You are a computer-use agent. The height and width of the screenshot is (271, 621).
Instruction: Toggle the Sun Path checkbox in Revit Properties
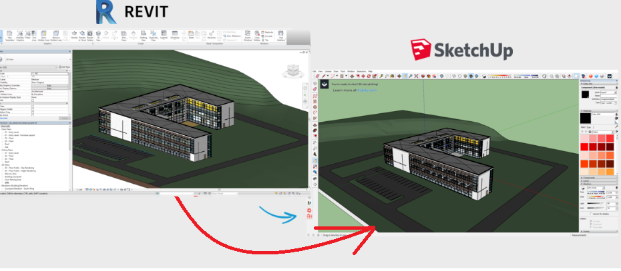[33, 101]
